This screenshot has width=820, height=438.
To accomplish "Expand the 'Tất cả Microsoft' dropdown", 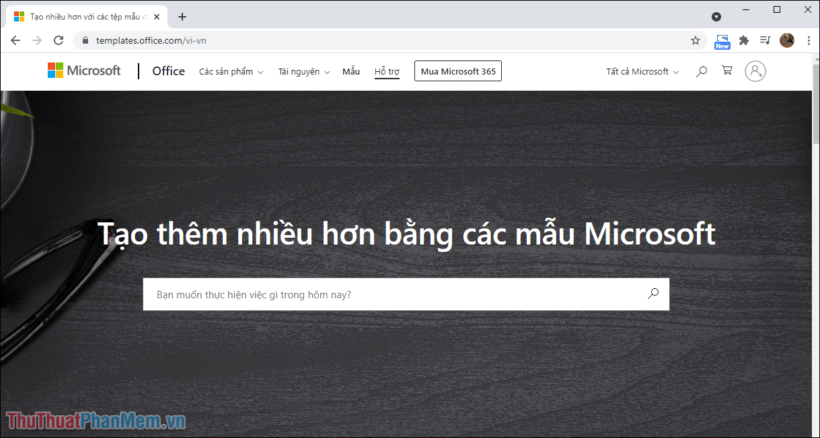I will point(641,71).
